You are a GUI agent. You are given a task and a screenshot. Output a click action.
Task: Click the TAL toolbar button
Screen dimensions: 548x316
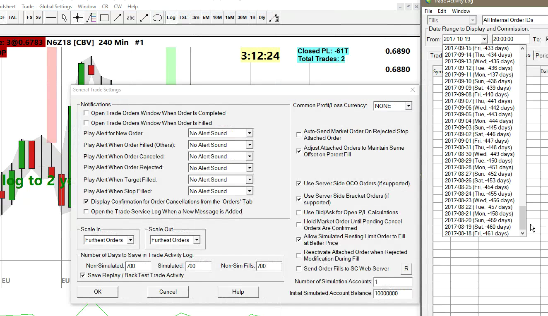12,18
